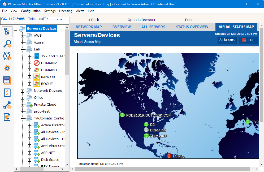Click the map's horizontal scrollbar
Viewport: 264px width, 172px height.
[162, 169]
